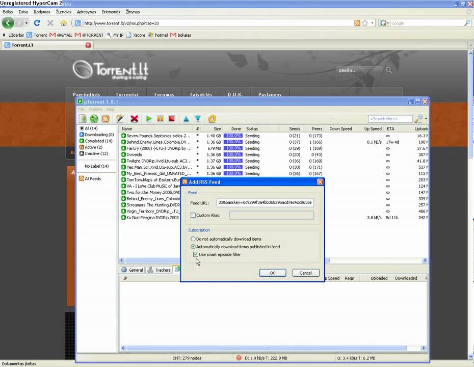Reload the page in Firefox
Viewport: 474px width, 367px height.
(x=37, y=23)
